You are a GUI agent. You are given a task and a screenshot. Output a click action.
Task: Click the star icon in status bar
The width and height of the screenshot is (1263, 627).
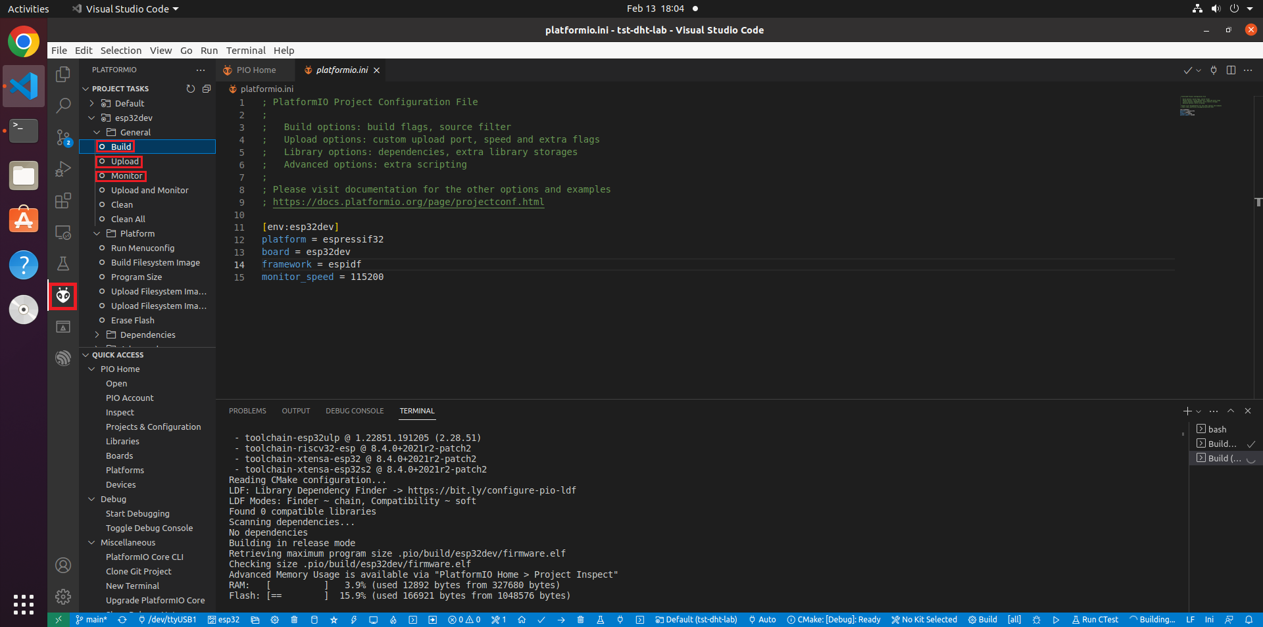(334, 620)
